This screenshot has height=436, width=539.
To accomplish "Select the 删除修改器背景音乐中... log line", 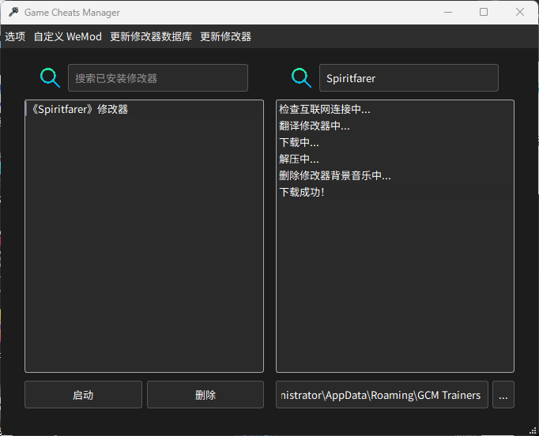I will [x=334, y=176].
